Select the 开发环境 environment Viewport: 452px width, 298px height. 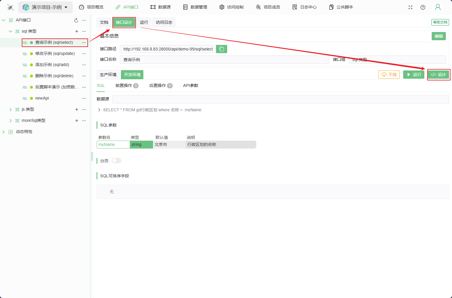pos(132,75)
